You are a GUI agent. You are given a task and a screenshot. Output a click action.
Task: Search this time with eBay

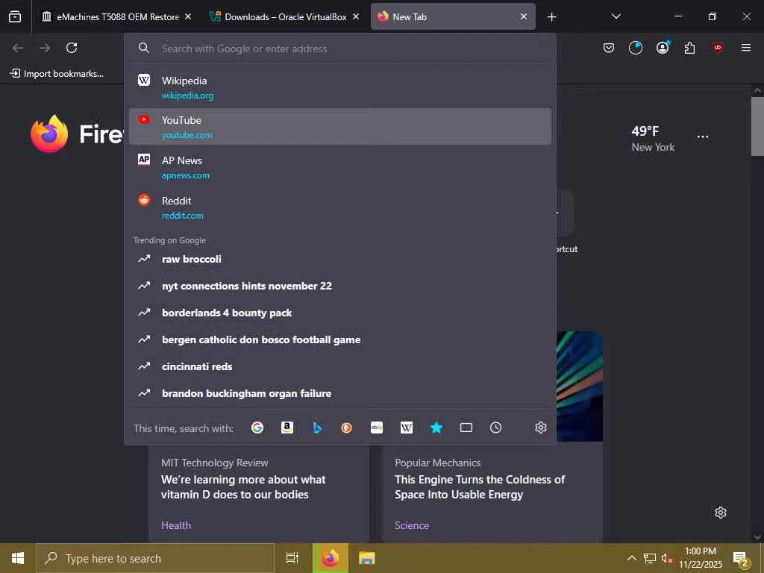click(377, 428)
